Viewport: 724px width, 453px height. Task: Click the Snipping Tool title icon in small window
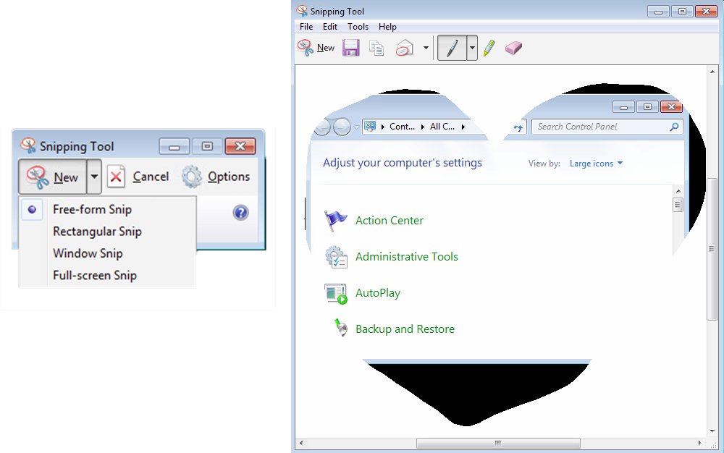pyautogui.click(x=29, y=145)
